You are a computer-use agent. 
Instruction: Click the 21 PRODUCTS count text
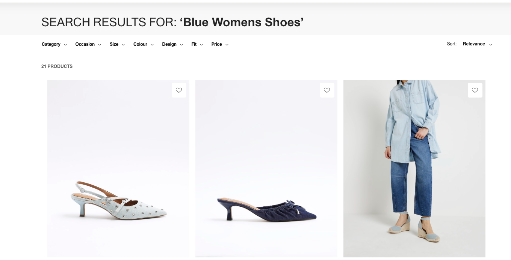tap(57, 66)
